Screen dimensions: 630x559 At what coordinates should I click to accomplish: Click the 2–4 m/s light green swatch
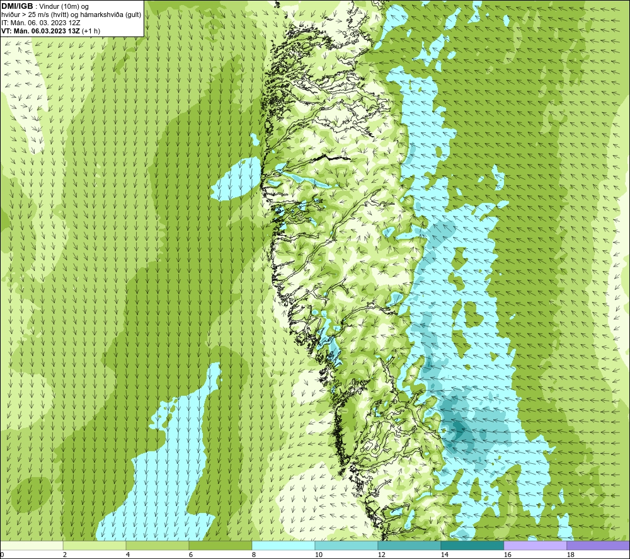point(94,545)
